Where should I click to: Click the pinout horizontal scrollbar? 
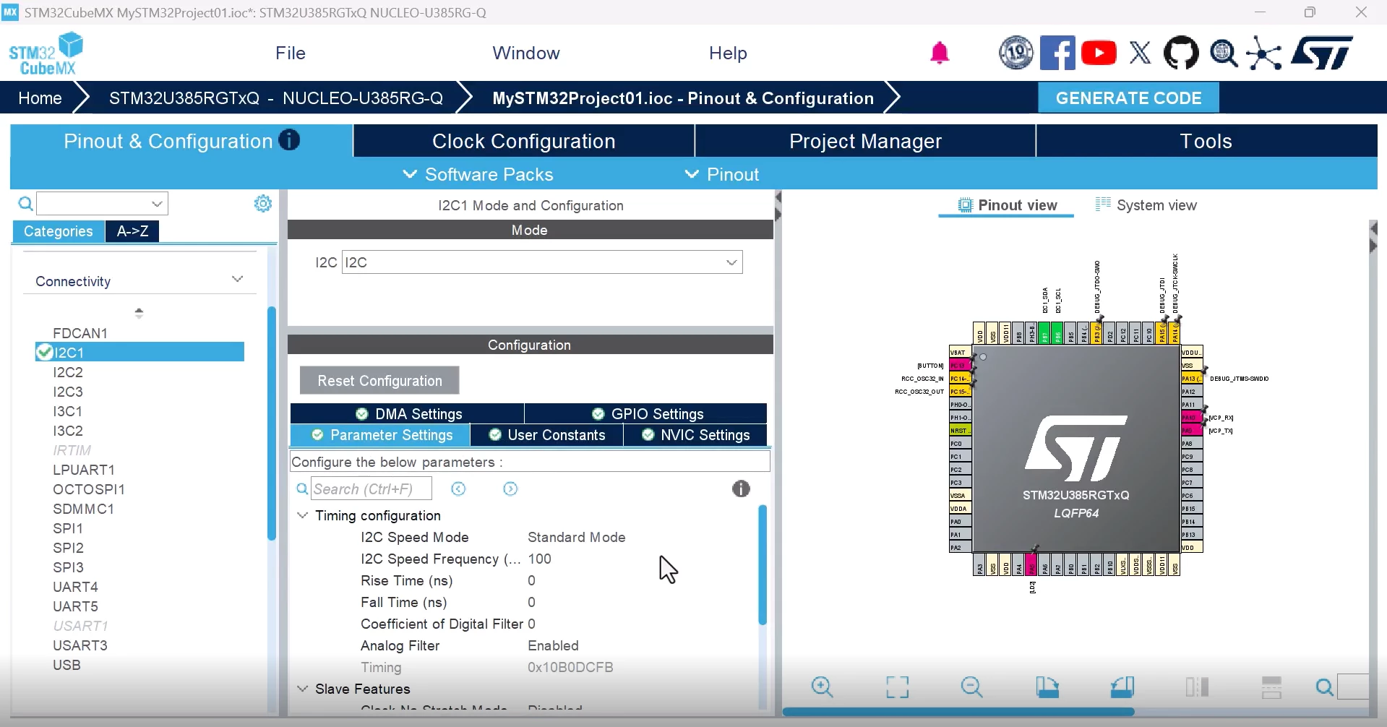pos(958,711)
